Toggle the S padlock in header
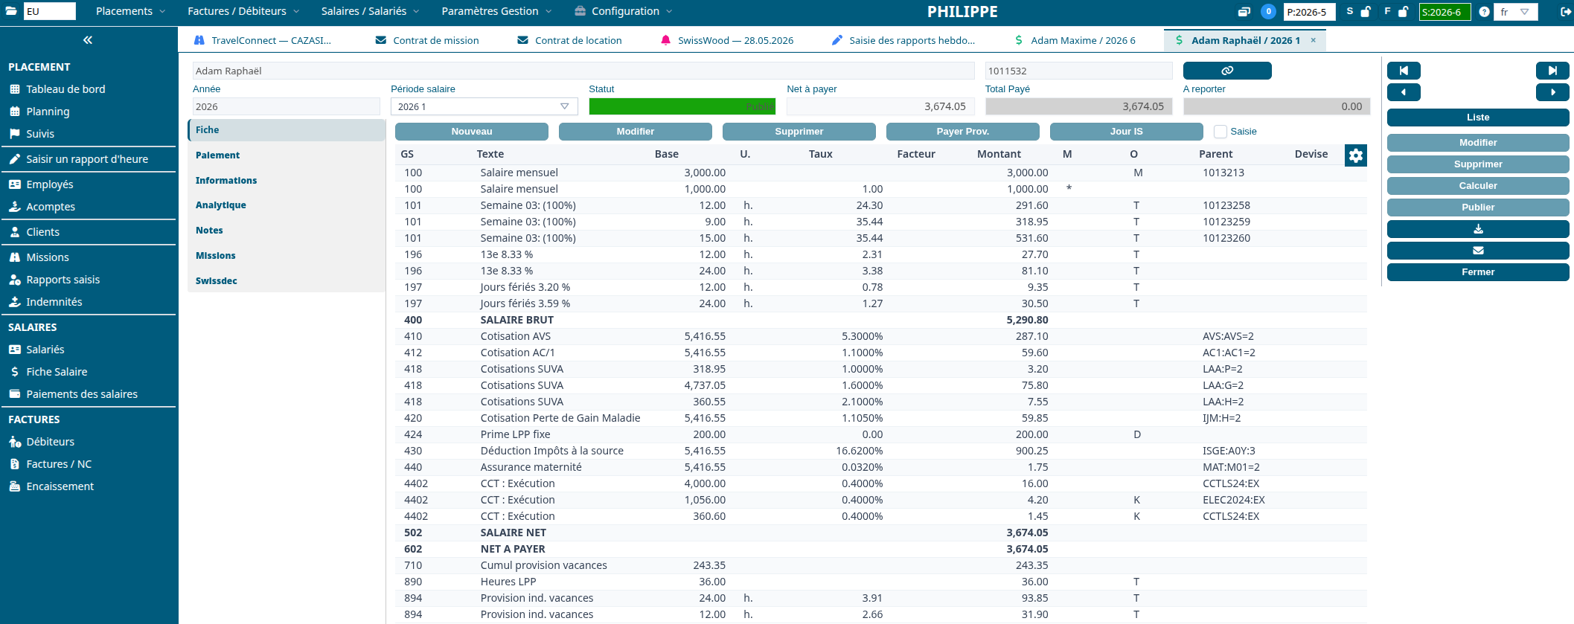Viewport: 1574px width, 624px height. click(1366, 12)
